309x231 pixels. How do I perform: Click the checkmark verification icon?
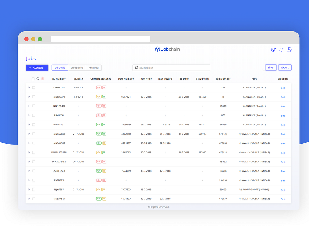pyautogui.click(x=273, y=49)
